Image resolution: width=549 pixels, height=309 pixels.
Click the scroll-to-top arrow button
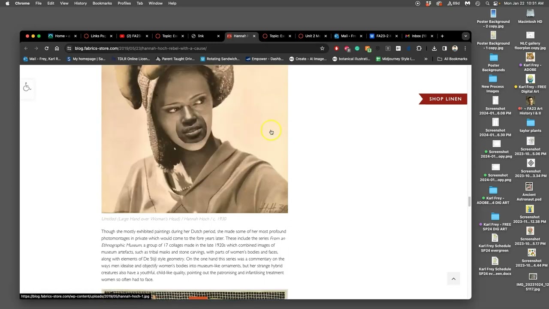click(453, 279)
